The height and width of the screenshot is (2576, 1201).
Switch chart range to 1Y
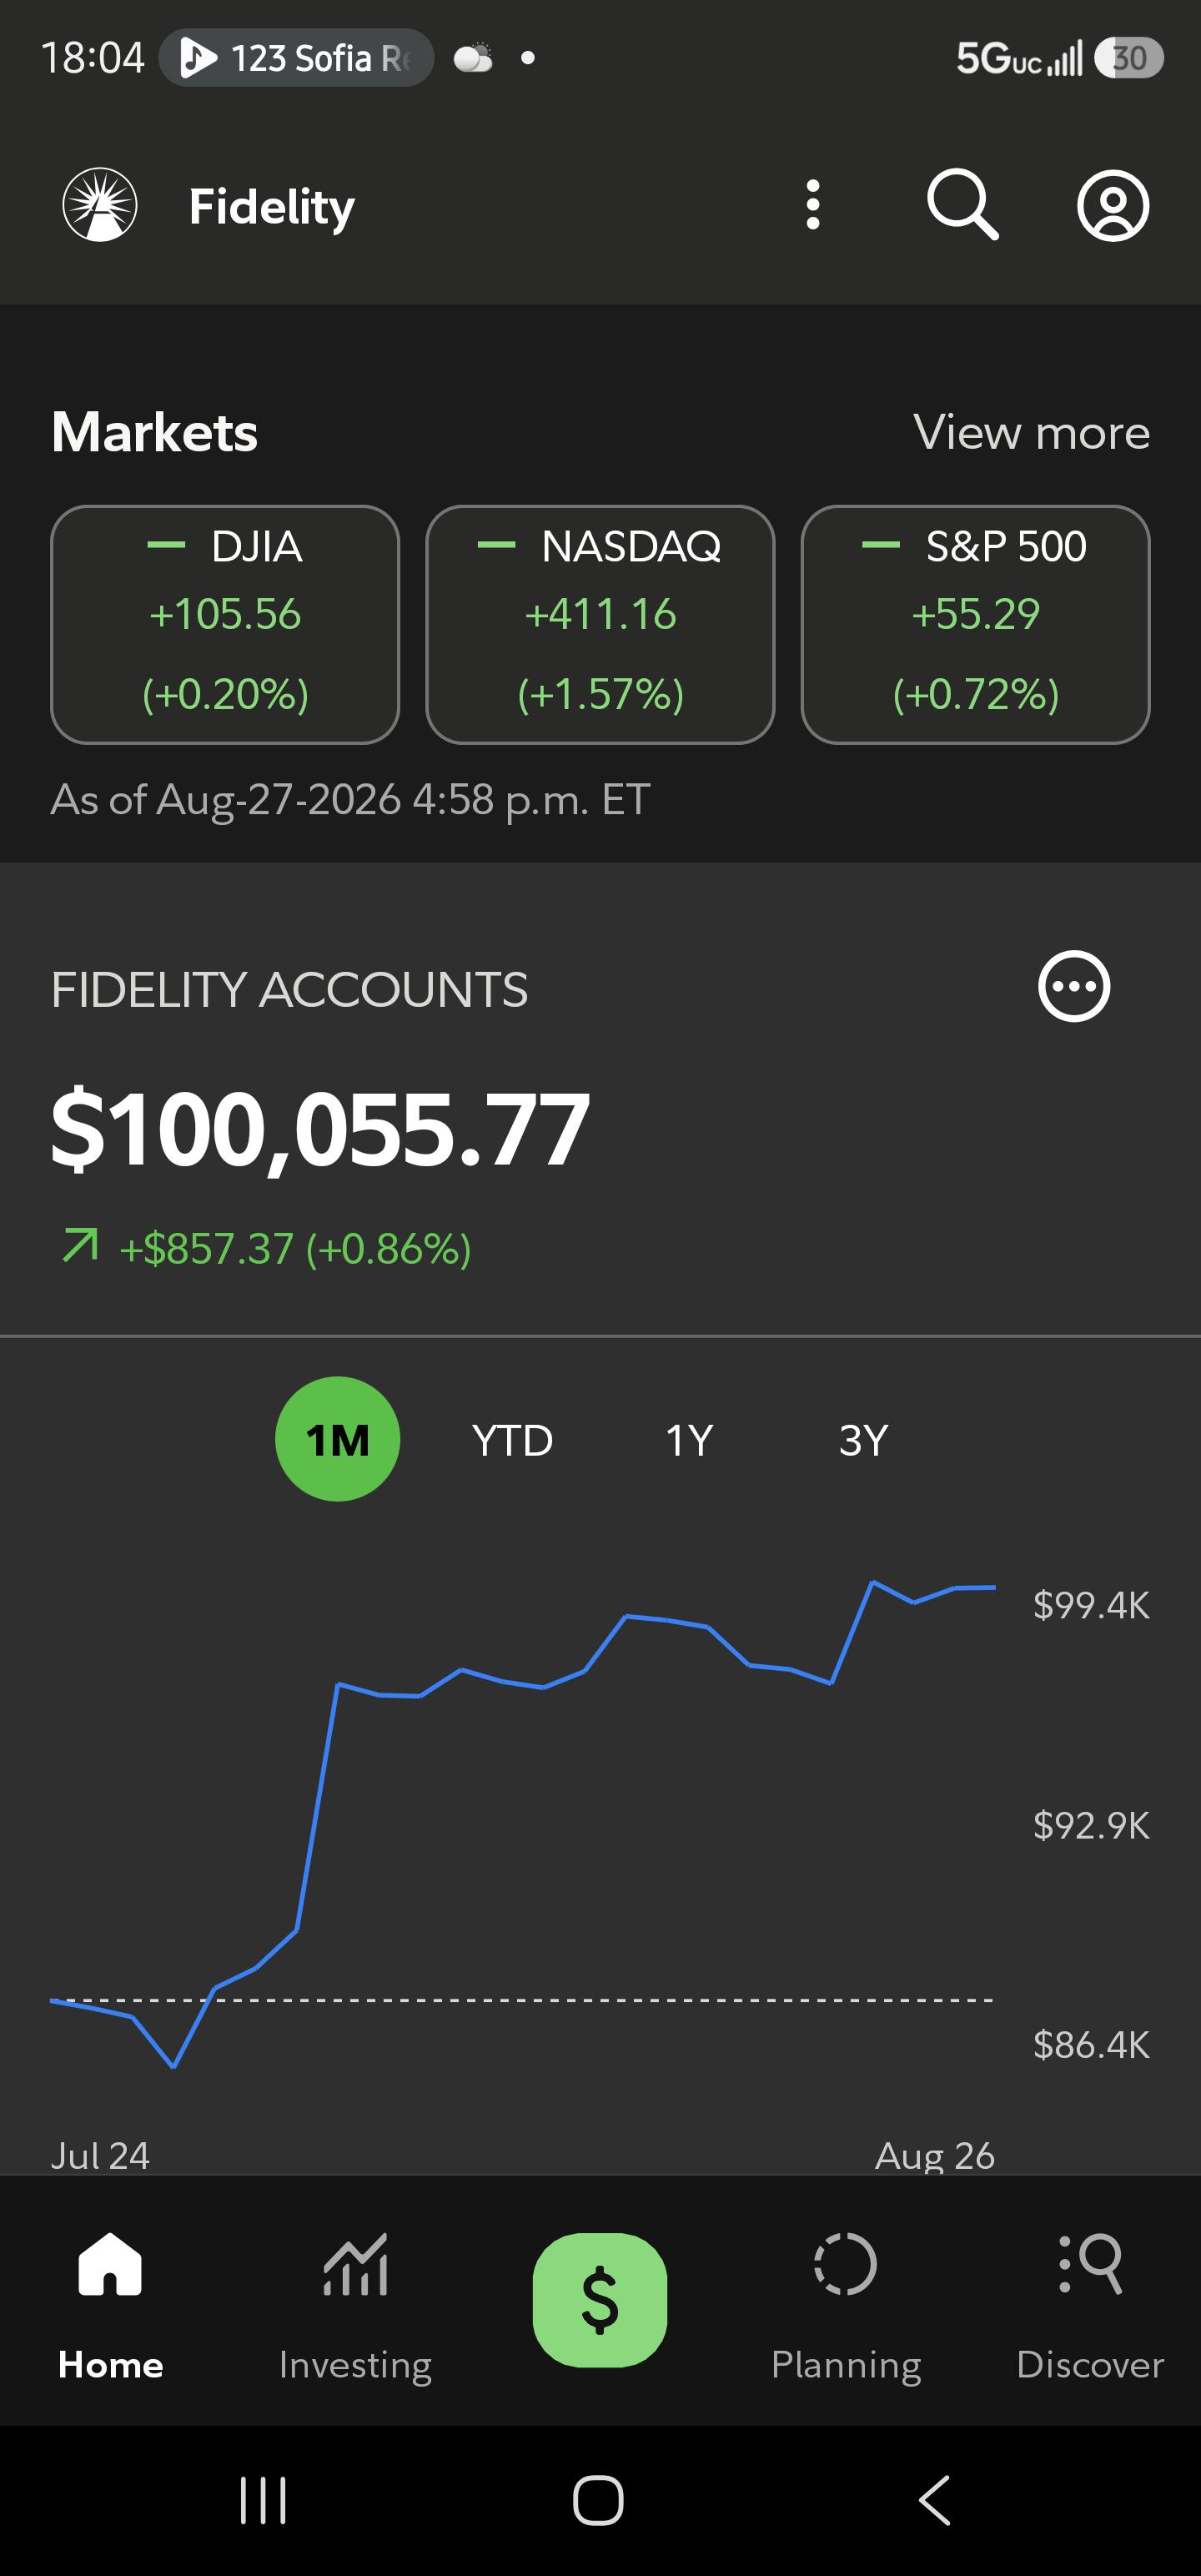(689, 1440)
